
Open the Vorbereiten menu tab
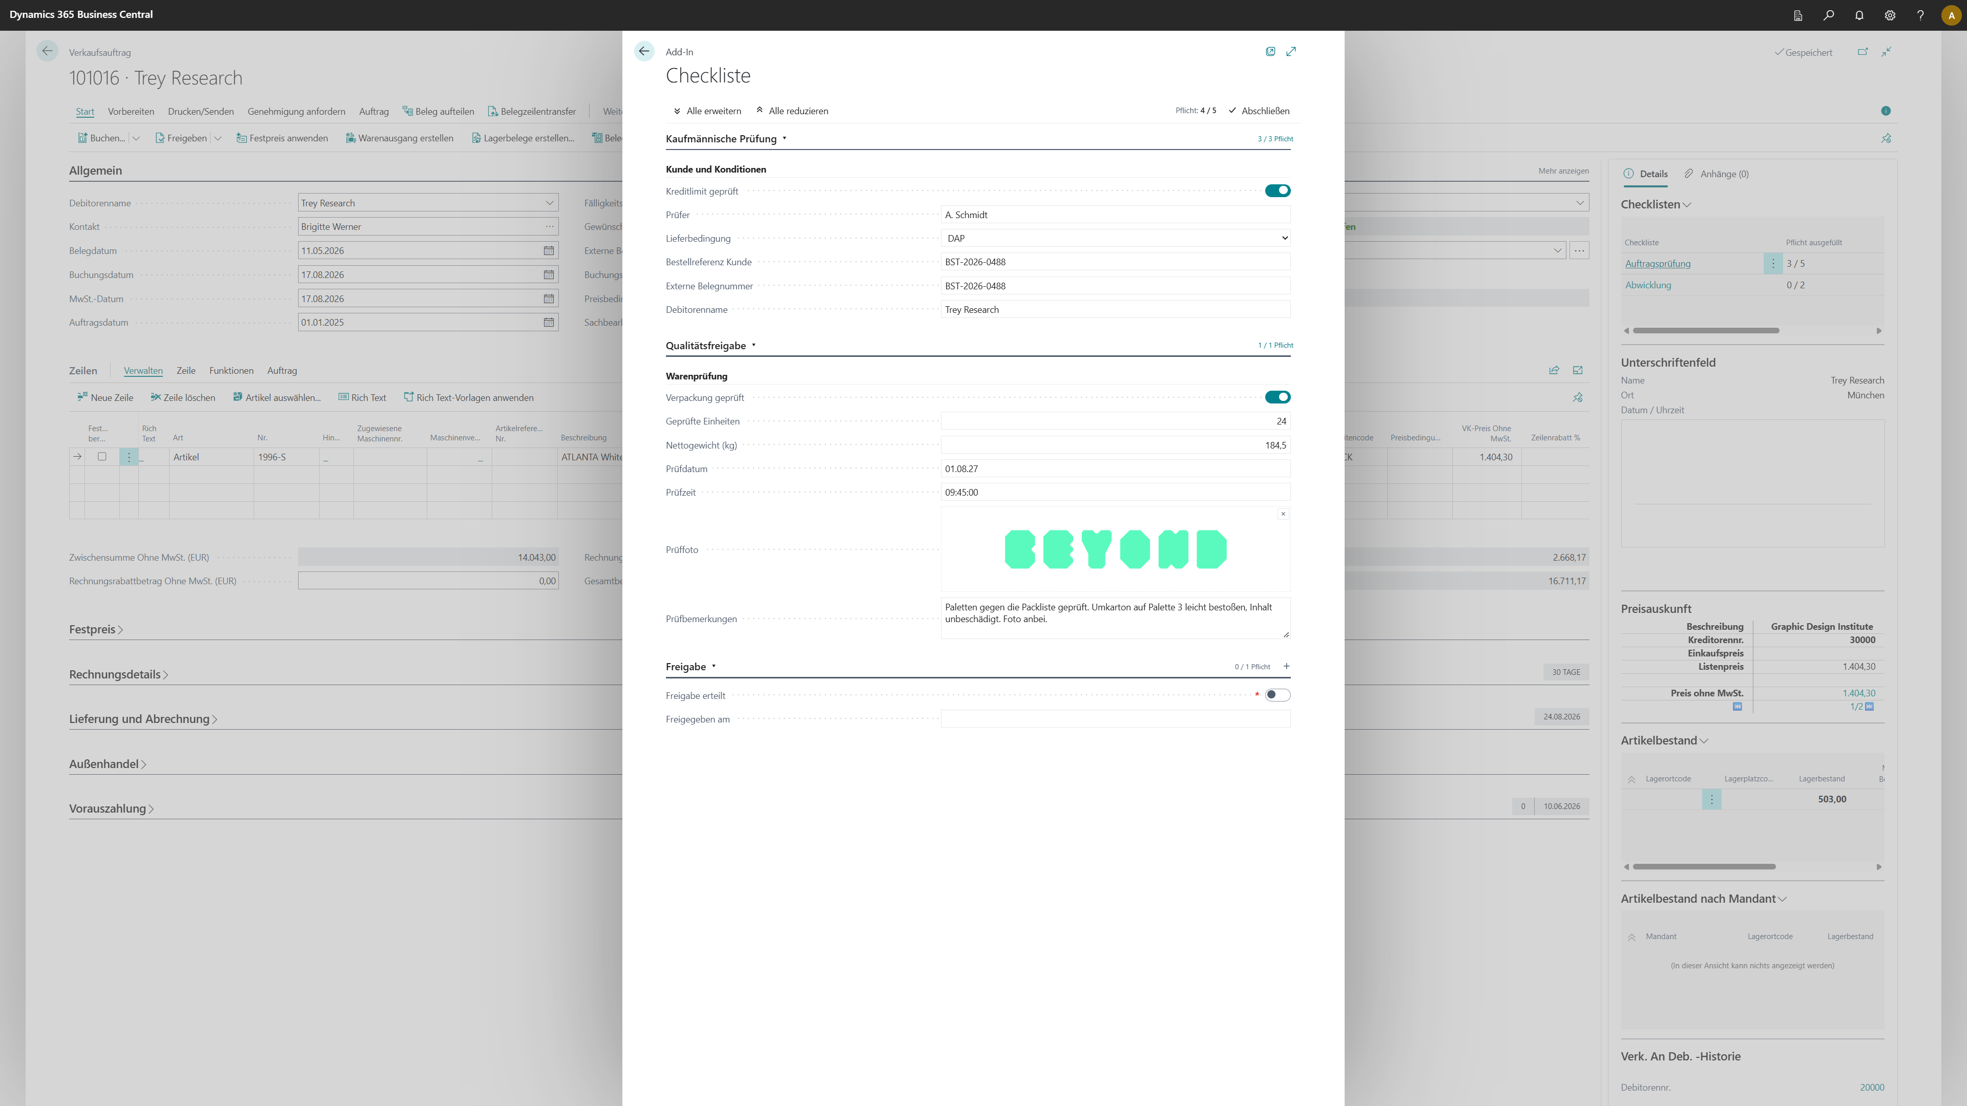[131, 112]
